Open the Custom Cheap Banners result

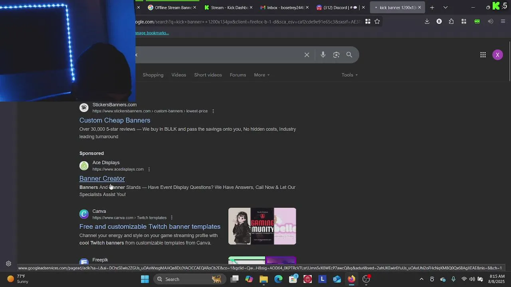[x=115, y=120]
